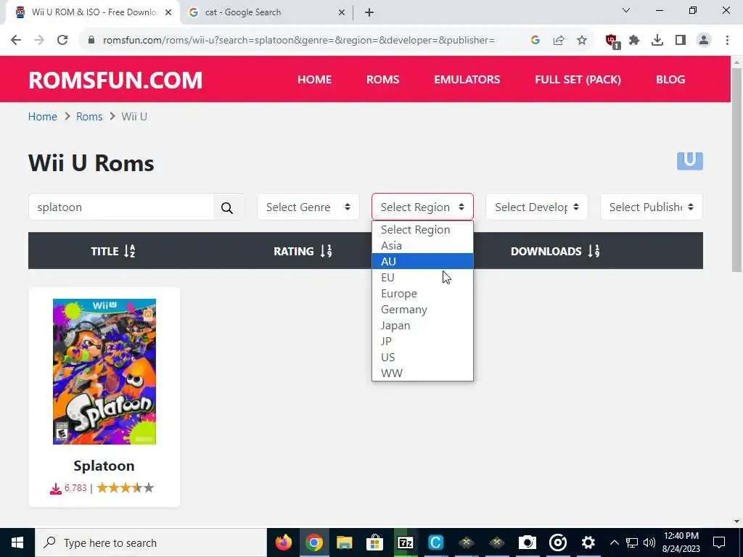Click the share page icon in address bar
Image resolution: width=743 pixels, height=557 pixels.
pyautogui.click(x=559, y=41)
